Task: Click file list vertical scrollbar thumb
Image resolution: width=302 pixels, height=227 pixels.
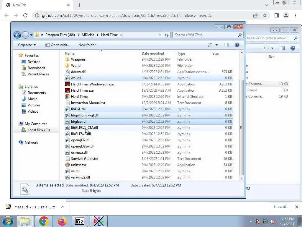Action: point(241,127)
